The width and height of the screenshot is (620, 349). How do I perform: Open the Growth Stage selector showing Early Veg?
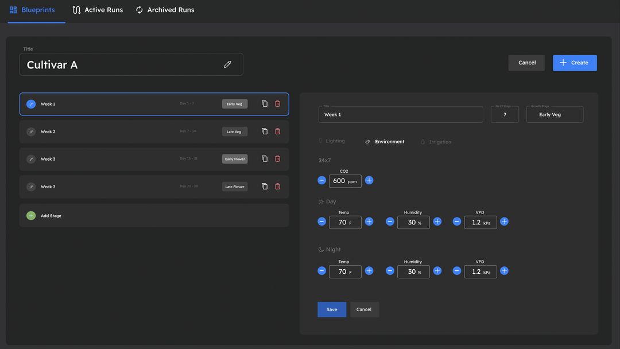[x=555, y=114]
